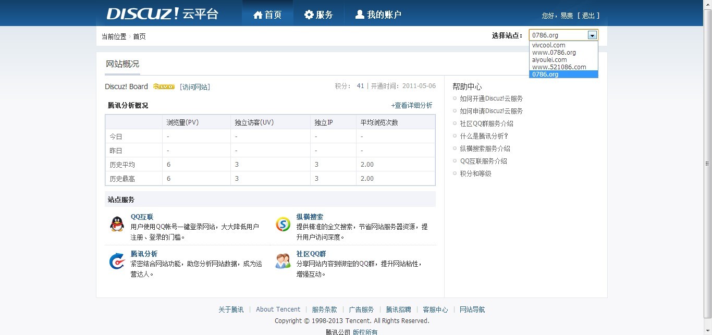The height and width of the screenshot is (335, 712).
Task: Open help topic 如何申请Discuz!云服务
Action: [491, 111]
